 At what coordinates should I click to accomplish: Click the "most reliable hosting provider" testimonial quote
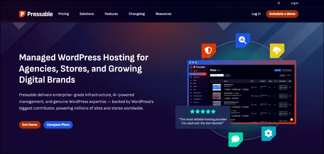[x=203, y=121]
